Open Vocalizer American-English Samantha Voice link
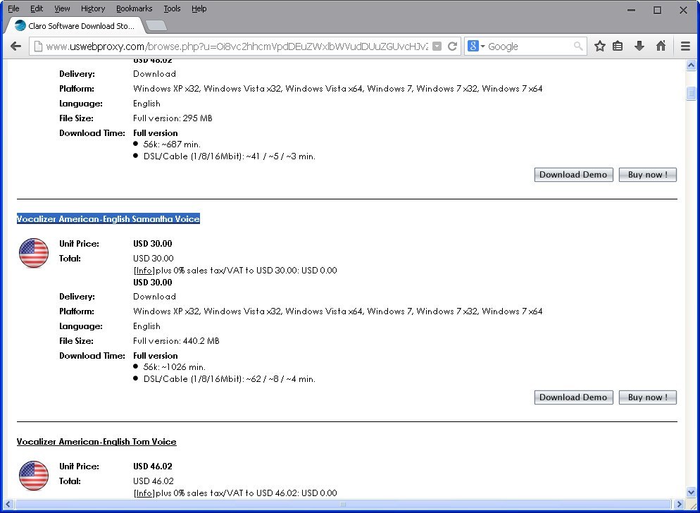Image resolution: width=700 pixels, height=513 pixels. click(x=108, y=219)
